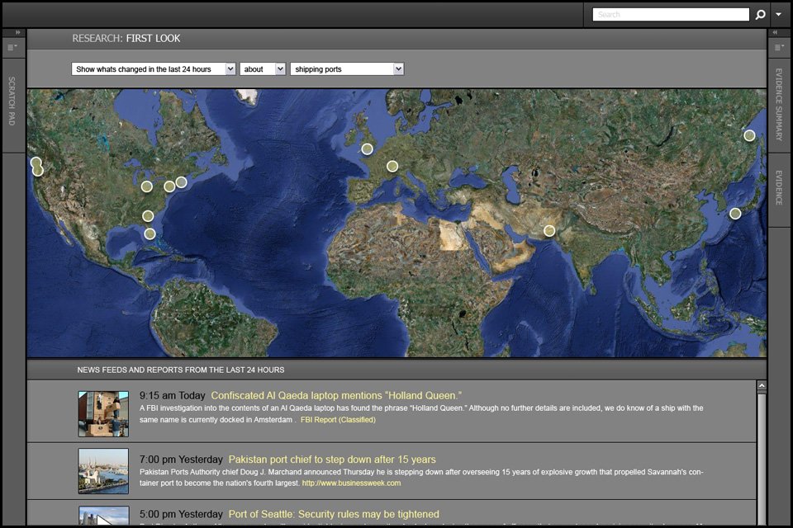This screenshot has width=793, height=528.
Task: Select the map marker over the British Isles
Action: [367, 149]
